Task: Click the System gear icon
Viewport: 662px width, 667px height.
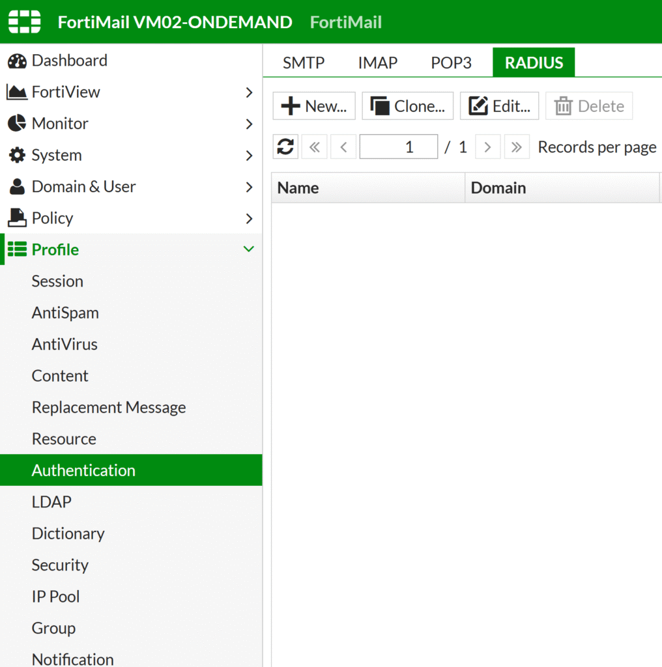Action: tap(18, 155)
